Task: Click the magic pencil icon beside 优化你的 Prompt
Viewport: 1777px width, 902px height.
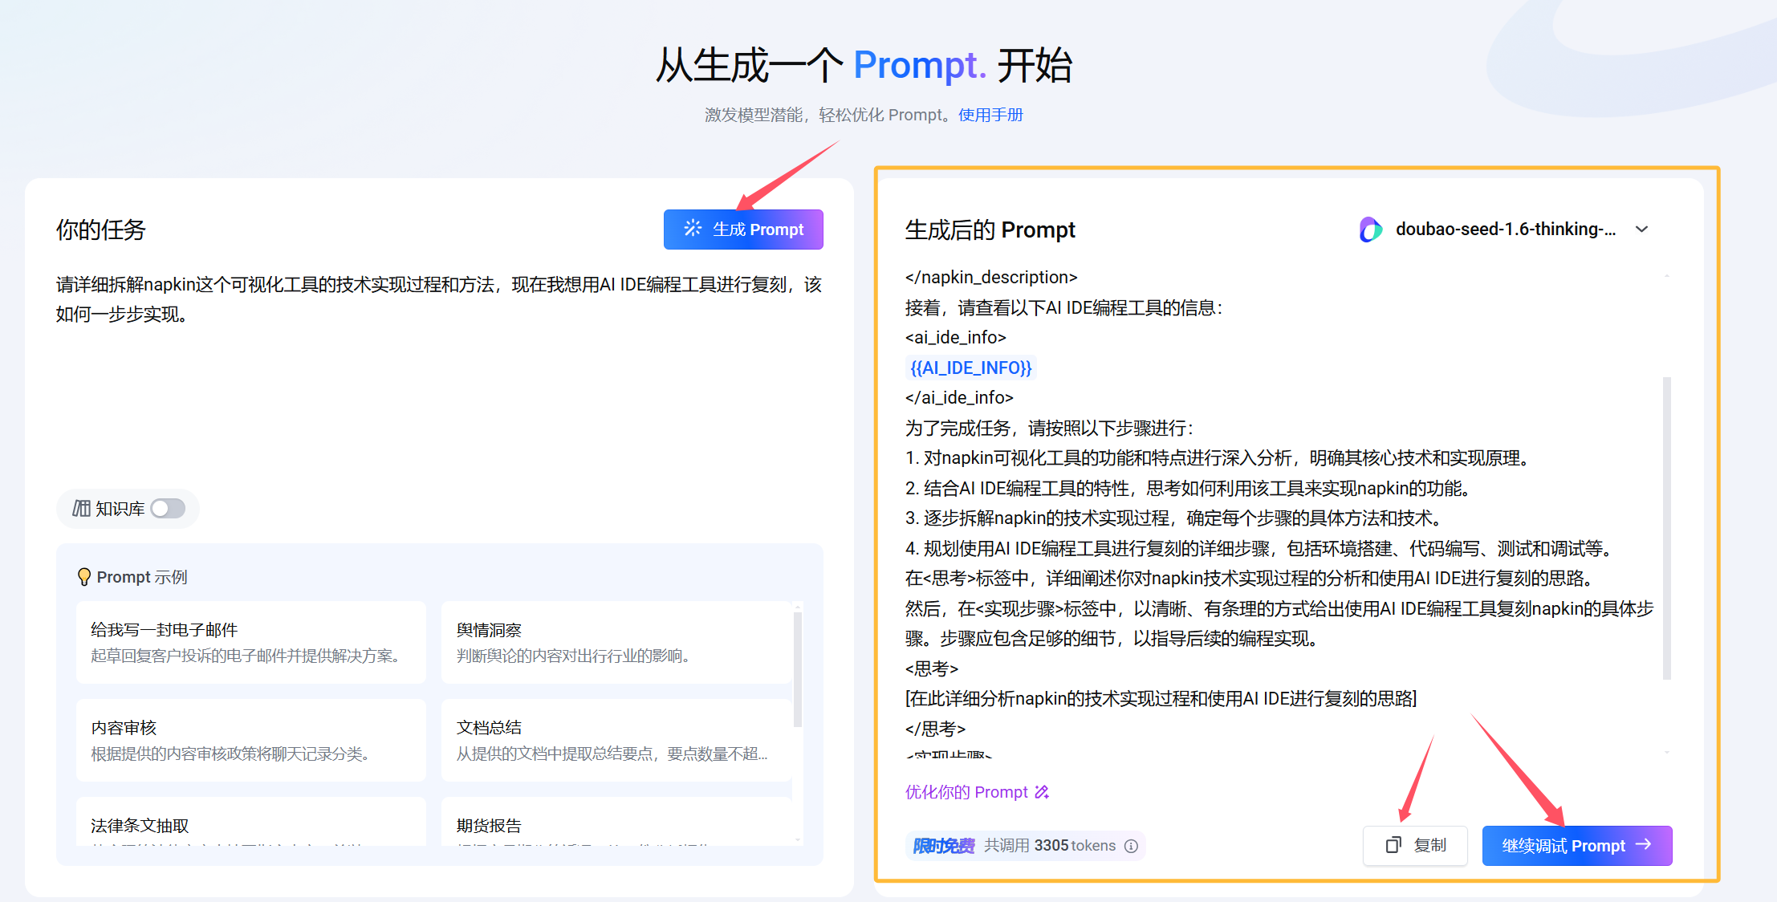Action: [x=1042, y=792]
